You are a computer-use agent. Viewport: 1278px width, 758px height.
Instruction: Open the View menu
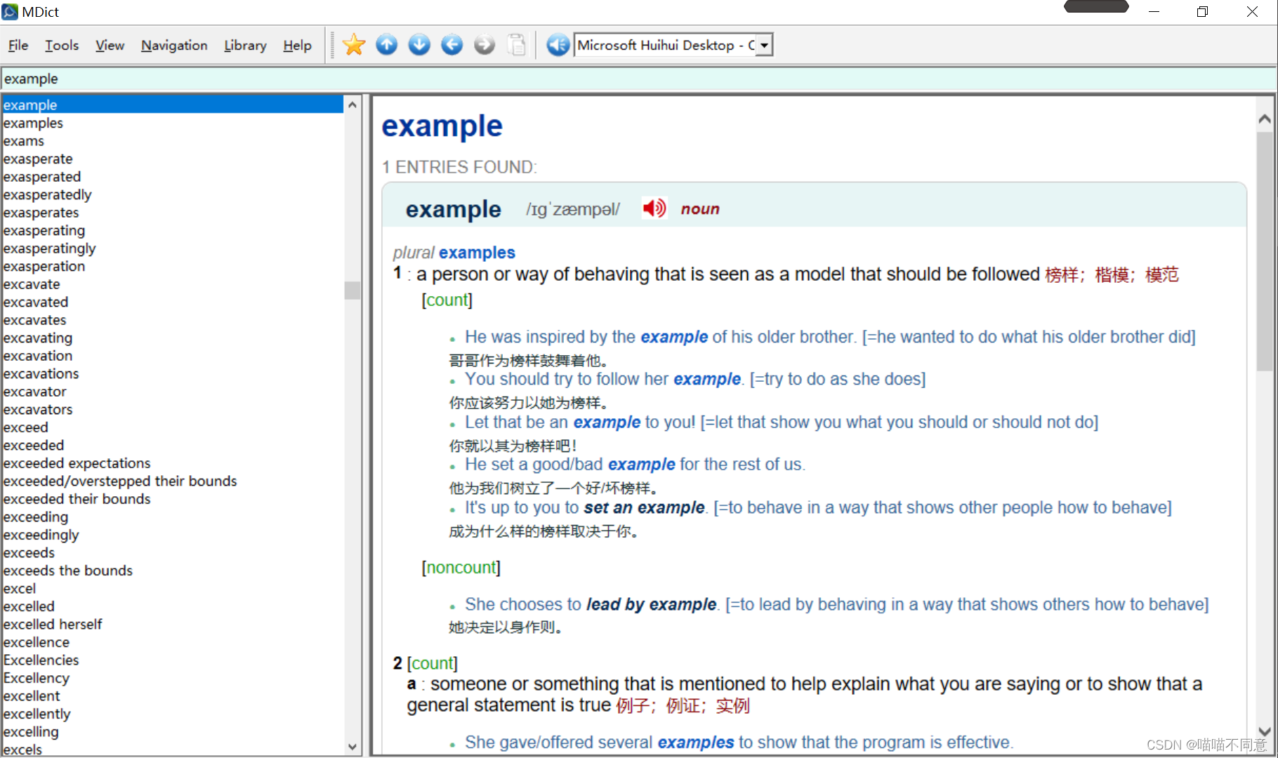110,46
